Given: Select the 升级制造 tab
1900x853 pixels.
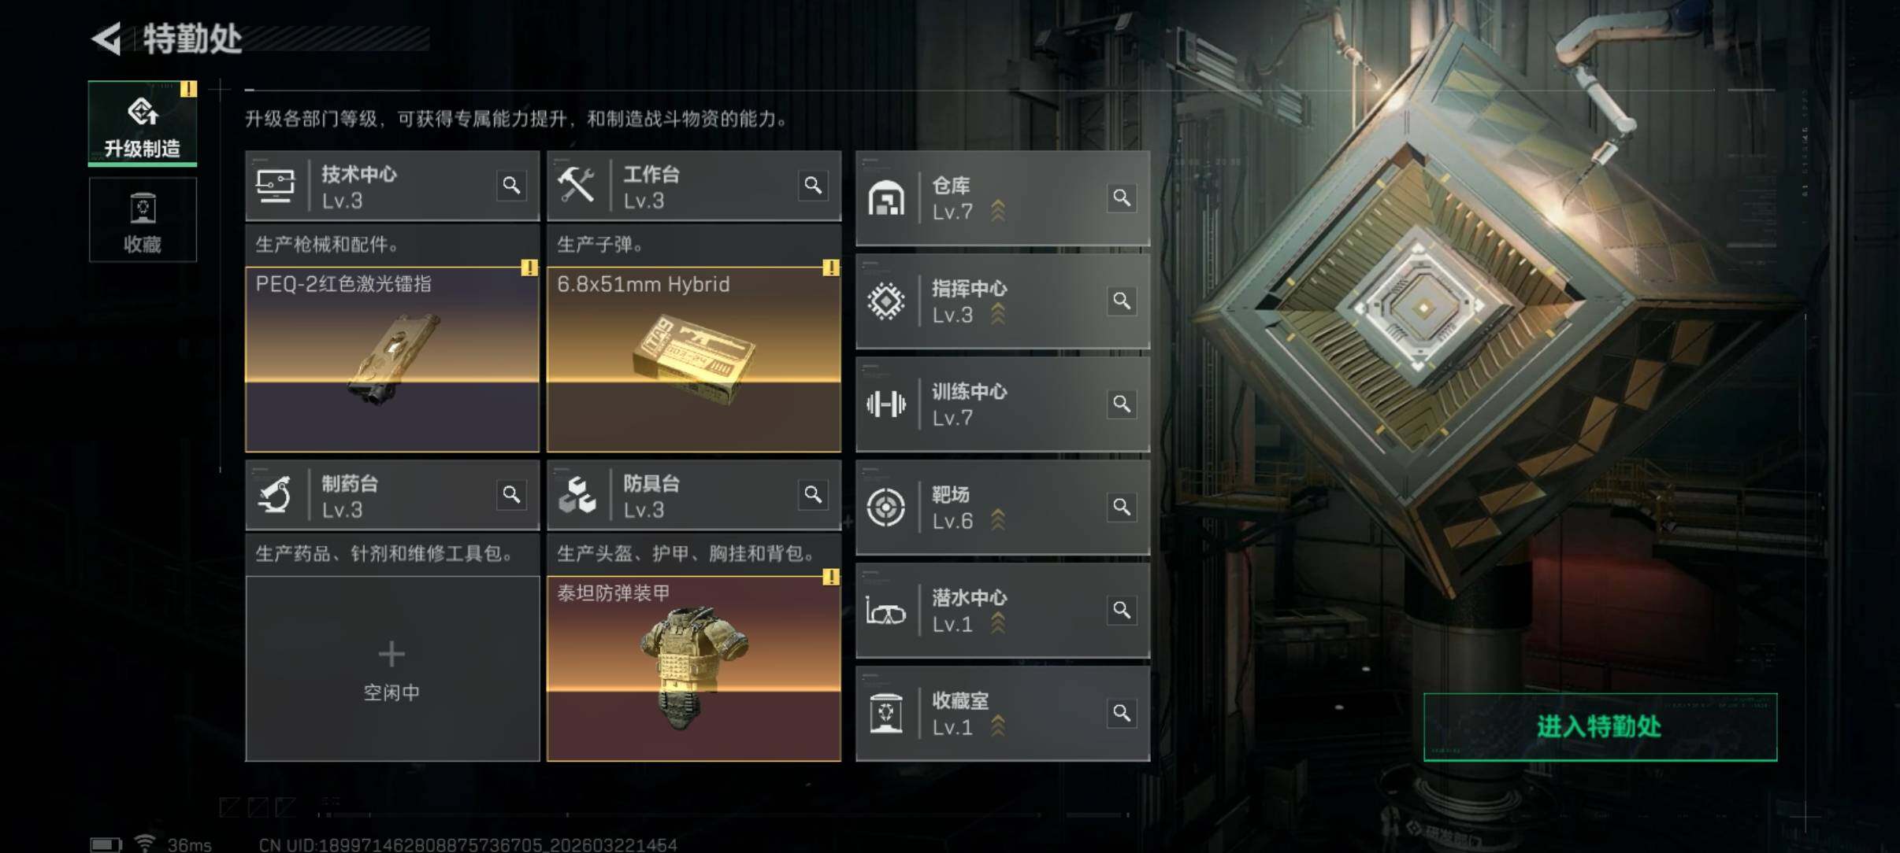Looking at the screenshot, I should coord(143,124).
